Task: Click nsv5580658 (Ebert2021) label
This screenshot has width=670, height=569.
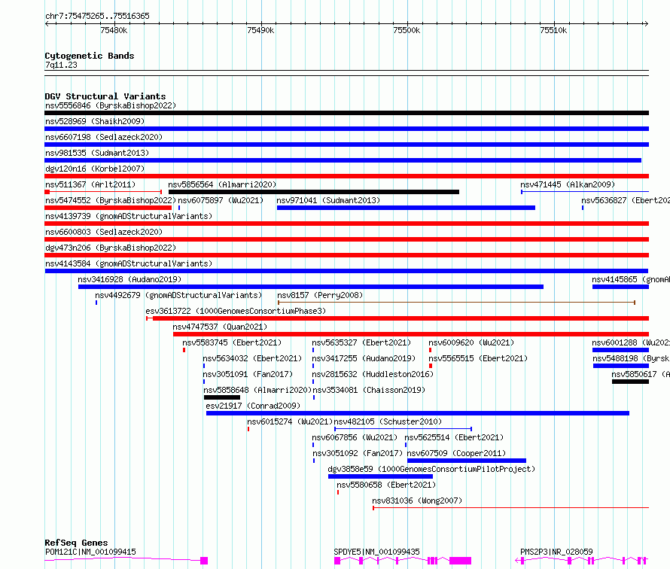Action: [x=386, y=485]
